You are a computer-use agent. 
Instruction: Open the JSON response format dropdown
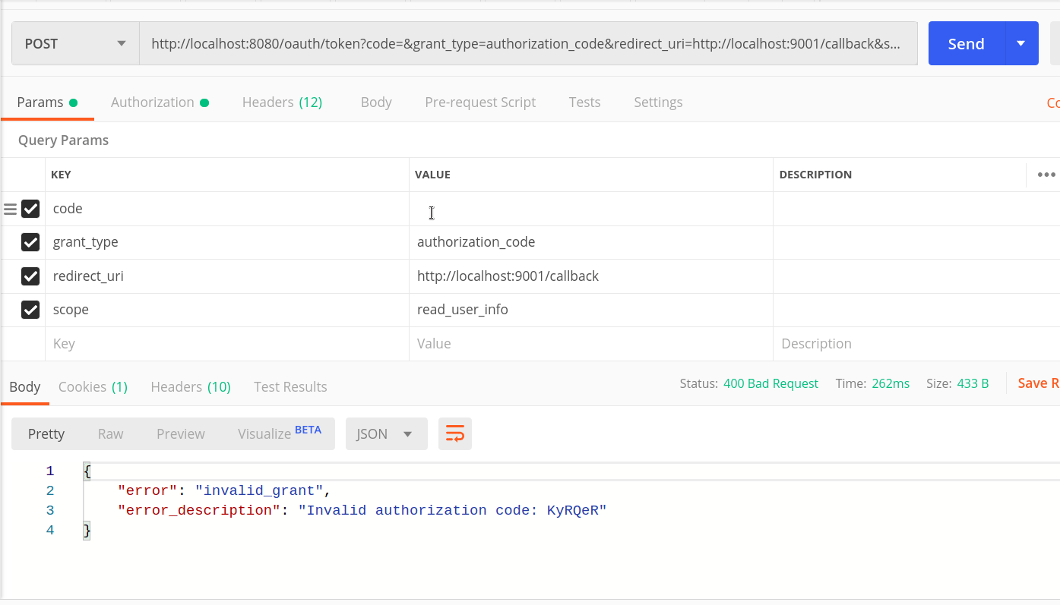click(386, 433)
